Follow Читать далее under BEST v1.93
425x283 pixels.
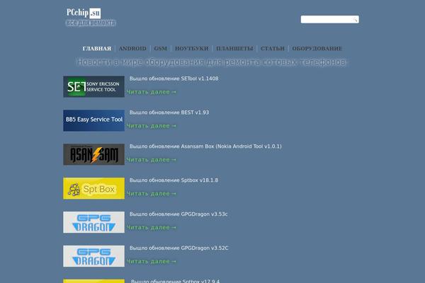coord(152,126)
